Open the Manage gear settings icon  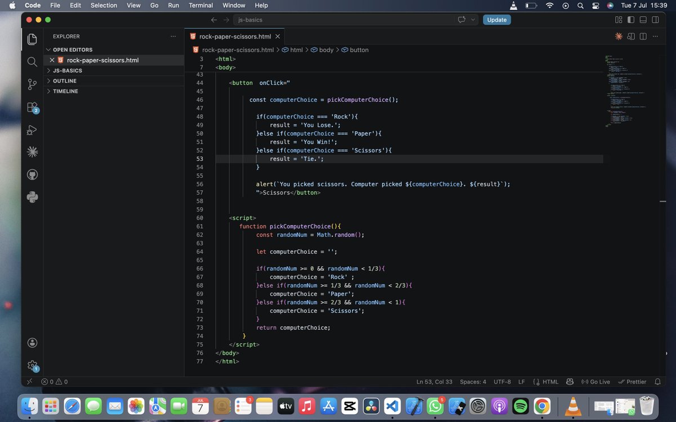32,365
